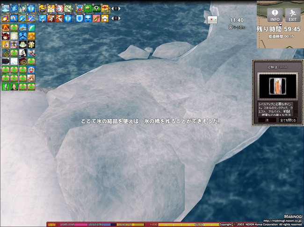Use the ice pillar skill in top hotbar
The height and width of the screenshot is (227, 304).
6,9
